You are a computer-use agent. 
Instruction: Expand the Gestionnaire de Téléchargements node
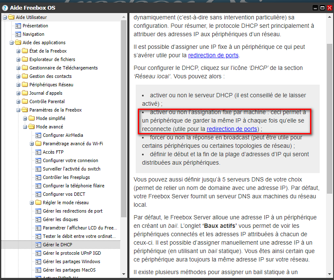point(18,68)
